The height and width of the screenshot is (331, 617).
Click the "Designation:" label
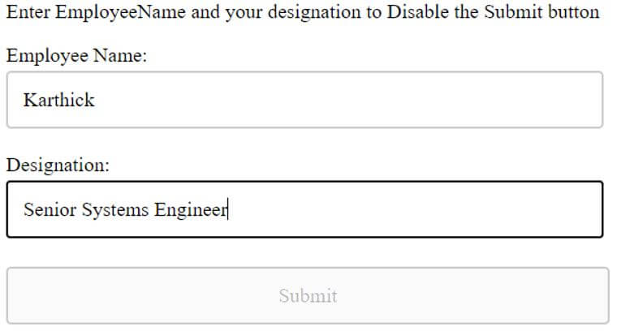tap(58, 165)
